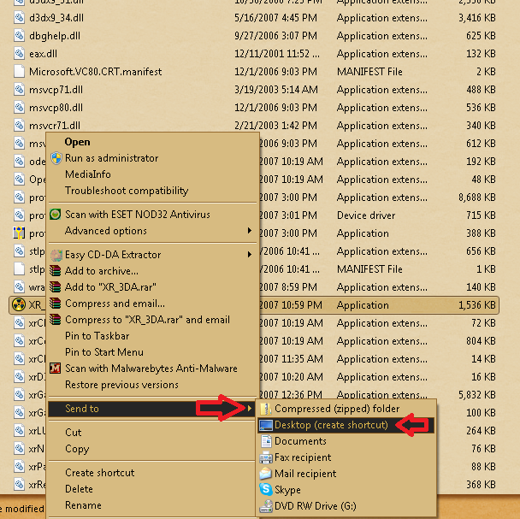Choose Fax recipient in the submenu

[303, 457]
